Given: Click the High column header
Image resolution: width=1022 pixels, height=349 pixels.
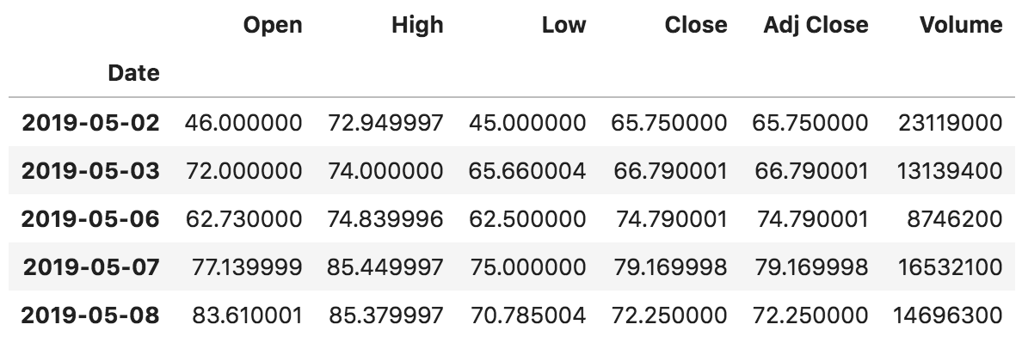Looking at the screenshot, I should (417, 25).
